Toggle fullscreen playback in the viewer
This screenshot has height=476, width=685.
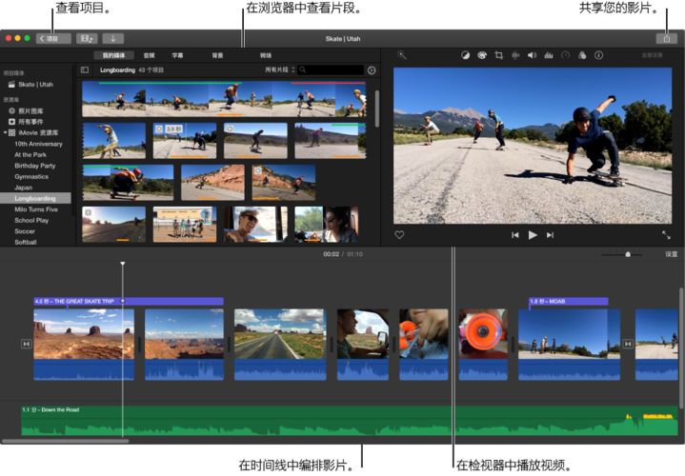666,234
